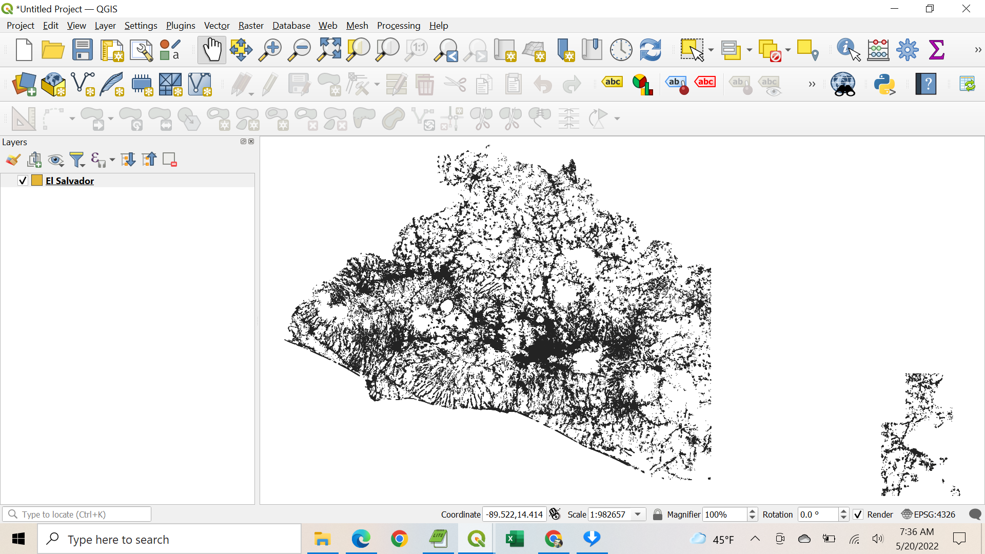
Task: Open the Vector menu
Action: (216, 25)
